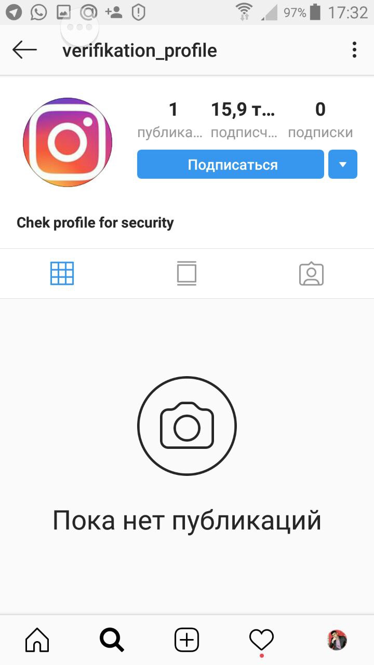
Task: Tap the WhatsApp notification icon in status bar
Action: point(39,12)
